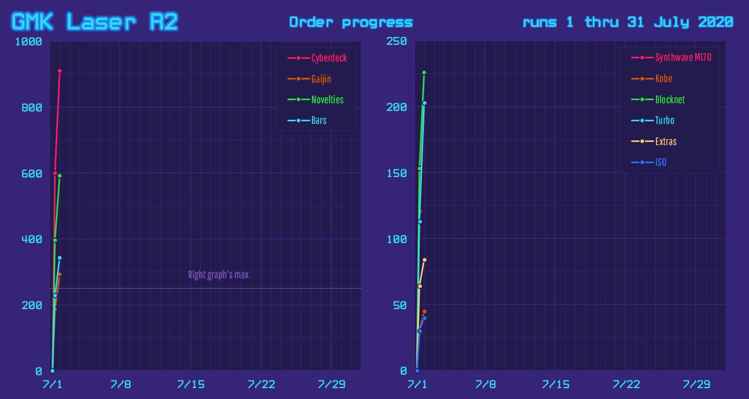Click the highest Cyberdeck data point
Screen dimensions: 749x399
59,71
